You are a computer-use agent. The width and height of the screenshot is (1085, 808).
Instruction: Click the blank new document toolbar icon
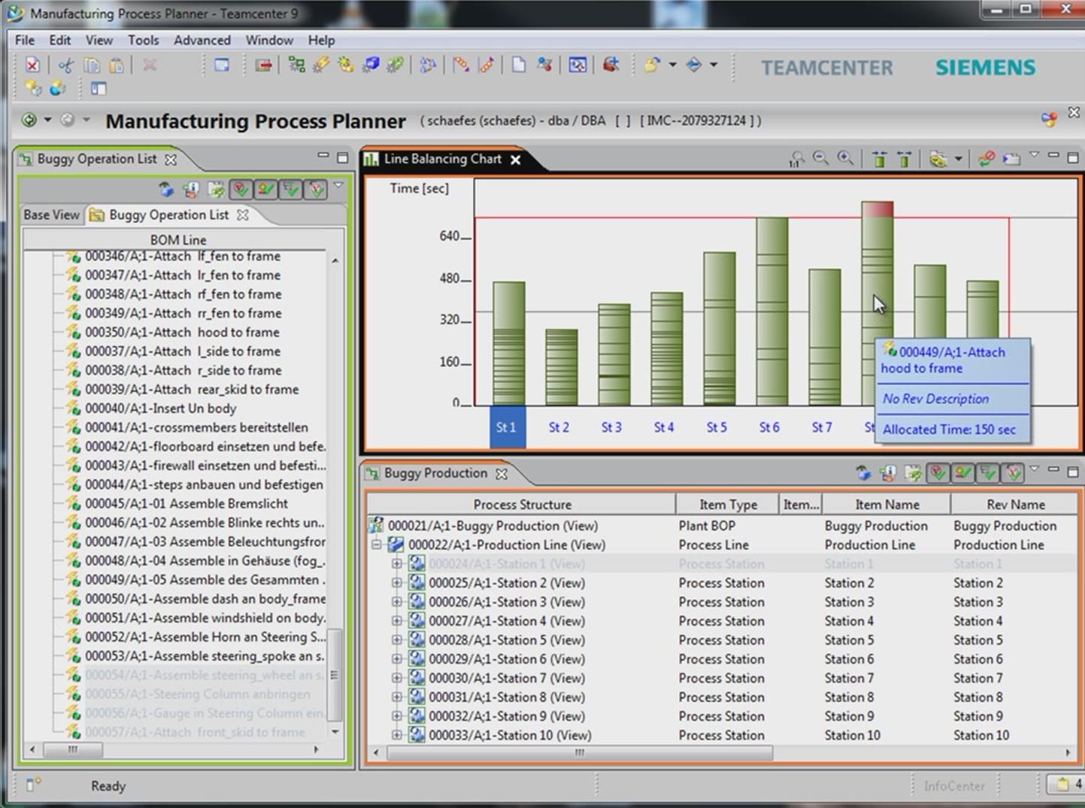518,65
